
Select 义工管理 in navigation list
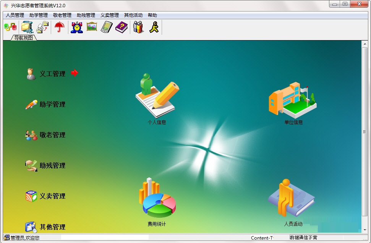52,74
